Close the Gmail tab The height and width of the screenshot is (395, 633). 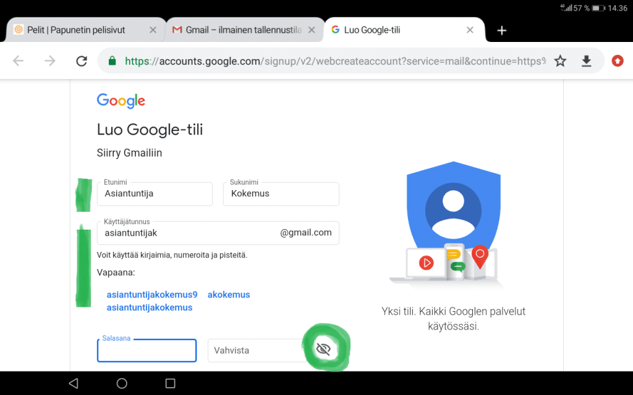click(312, 30)
